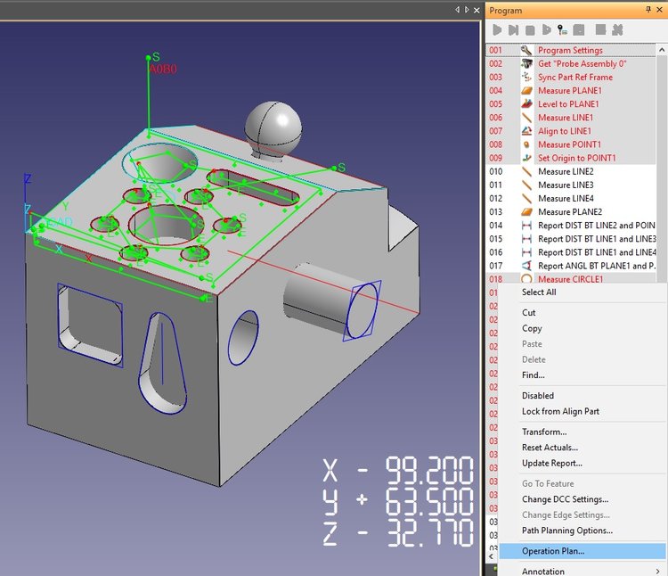Click the angle icon on step 017
The height and width of the screenshot is (576, 668).
526,266
